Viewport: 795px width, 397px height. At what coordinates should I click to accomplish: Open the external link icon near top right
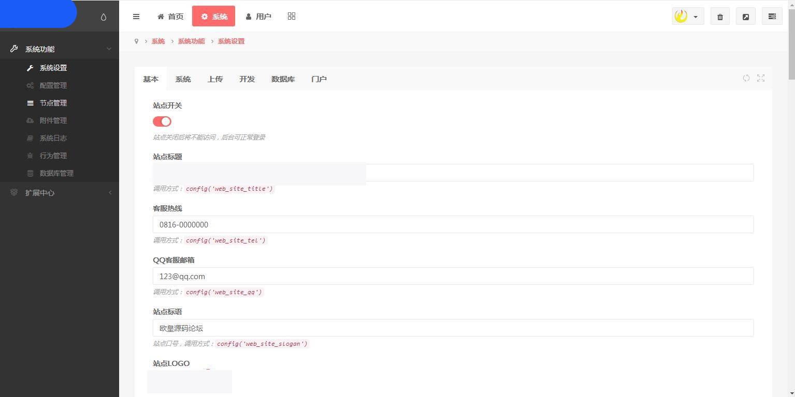click(x=745, y=16)
